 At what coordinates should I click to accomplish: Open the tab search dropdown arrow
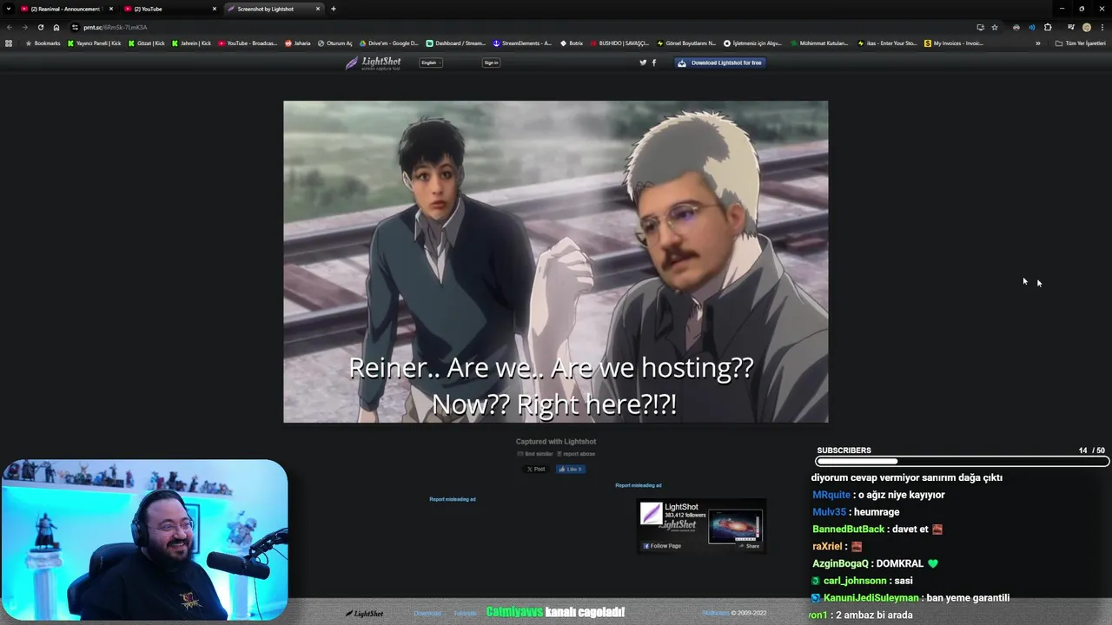(x=9, y=9)
